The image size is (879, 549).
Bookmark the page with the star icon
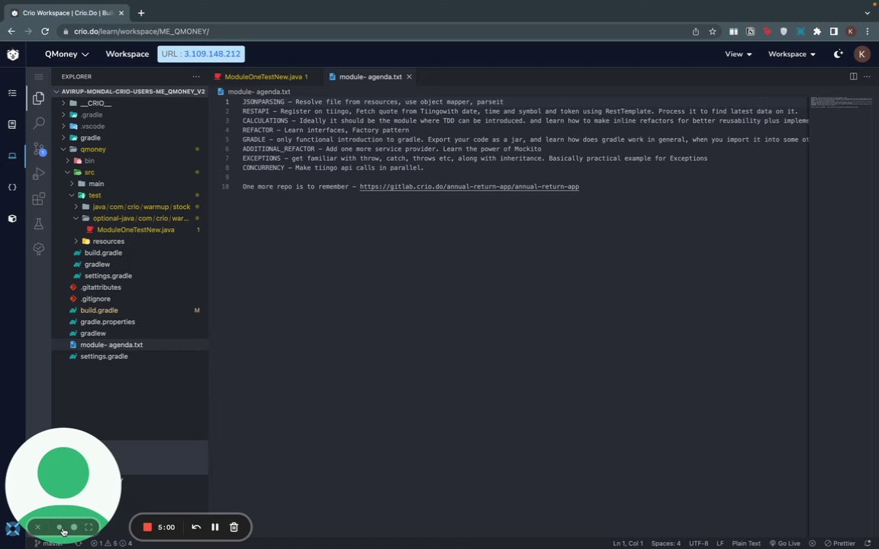[x=713, y=31]
